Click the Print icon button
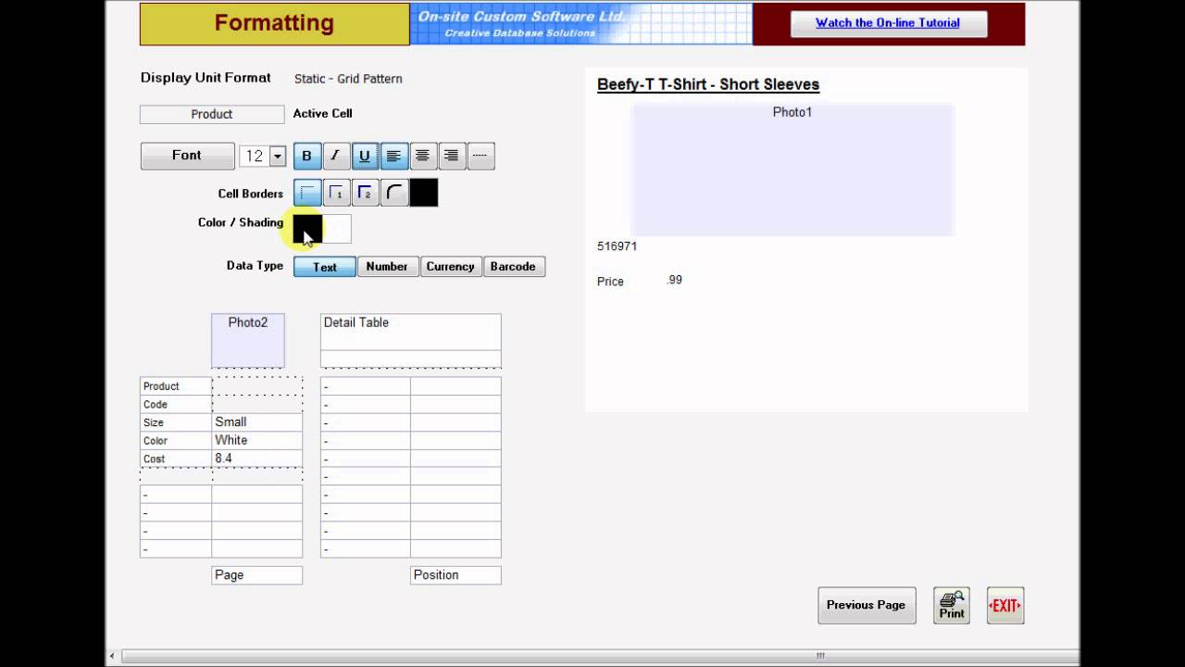This screenshot has width=1185, height=667. pyautogui.click(x=952, y=606)
